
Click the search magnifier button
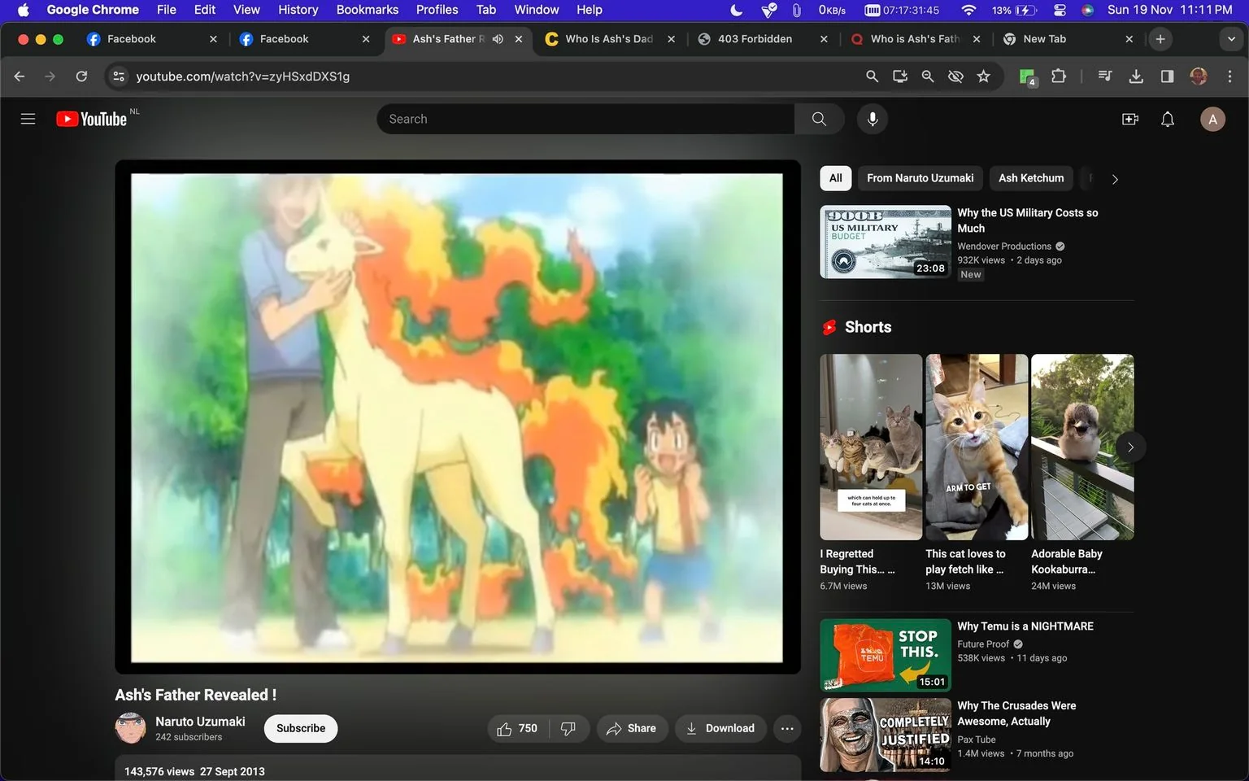point(819,119)
